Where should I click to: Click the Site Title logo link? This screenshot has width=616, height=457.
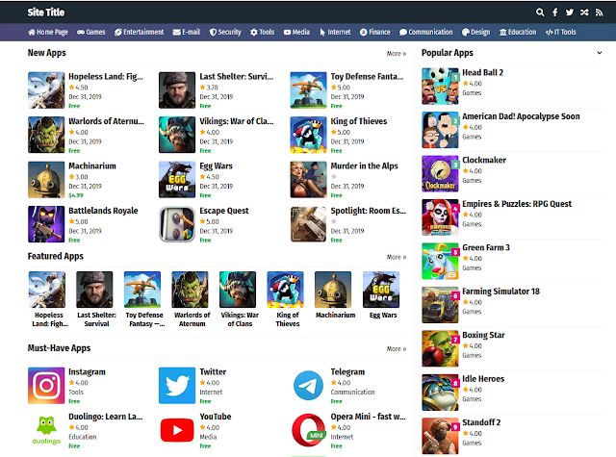[46, 13]
